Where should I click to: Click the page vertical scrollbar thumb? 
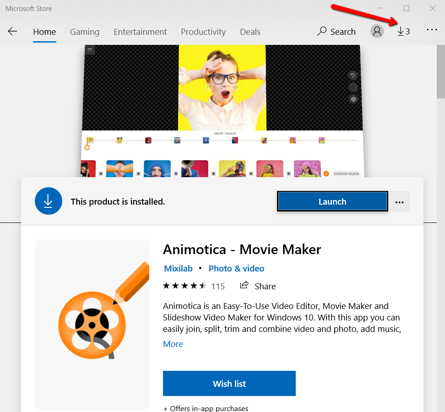[x=441, y=72]
